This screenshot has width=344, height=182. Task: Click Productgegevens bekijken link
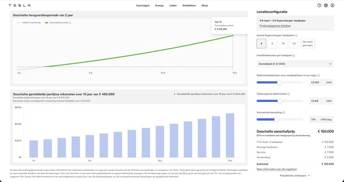[x=275, y=26]
